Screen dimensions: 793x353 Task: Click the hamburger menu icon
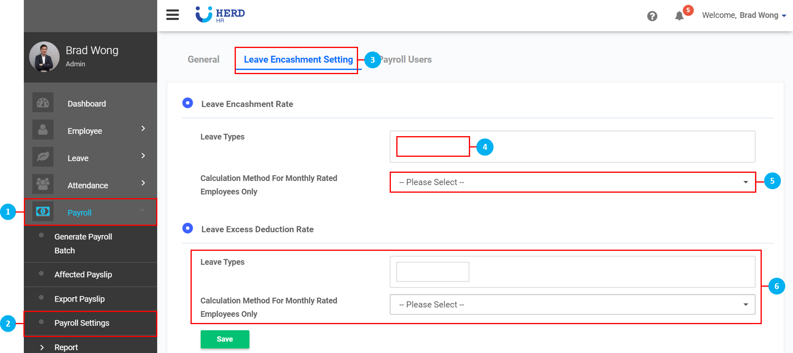172,15
